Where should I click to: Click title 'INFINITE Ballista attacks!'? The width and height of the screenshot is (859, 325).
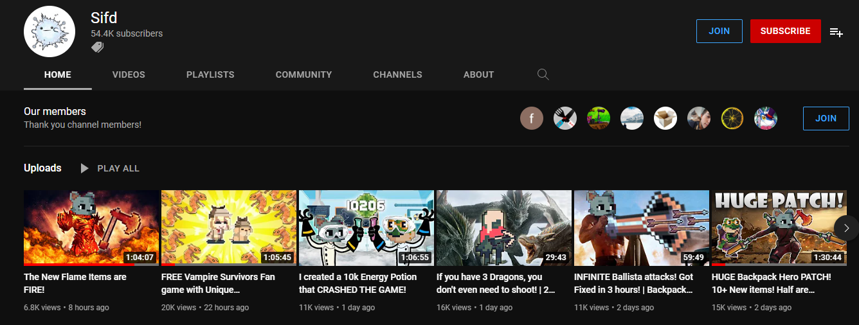coord(634,283)
